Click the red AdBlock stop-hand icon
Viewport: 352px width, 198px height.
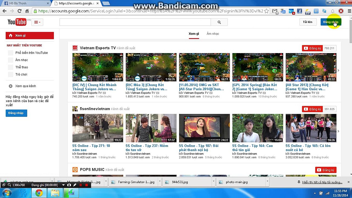[x=341, y=11]
